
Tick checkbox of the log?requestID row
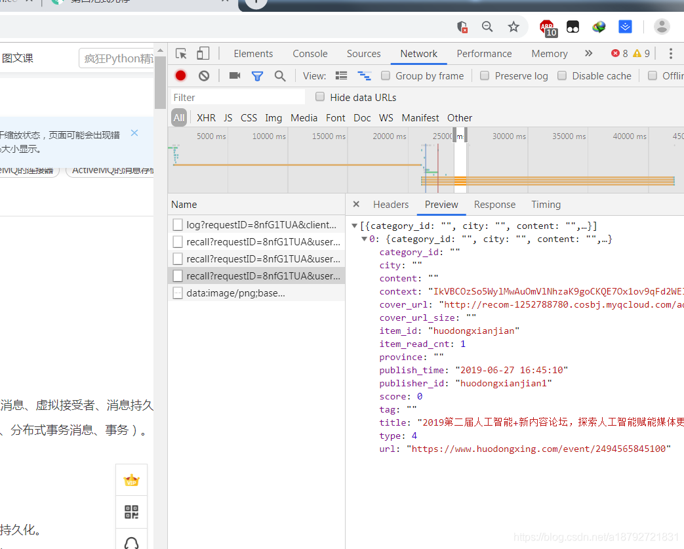(178, 225)
